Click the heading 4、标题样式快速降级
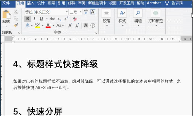 pyautogui.click(x=55, y=64)
